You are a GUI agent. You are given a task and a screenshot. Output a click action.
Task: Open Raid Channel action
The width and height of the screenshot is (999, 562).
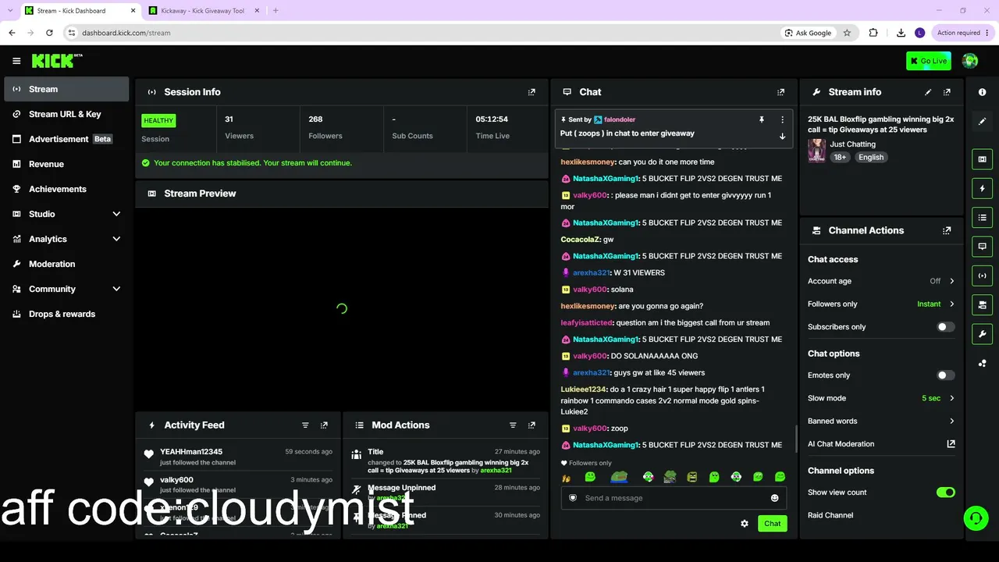pyautogui.click(x=830, y=515)
